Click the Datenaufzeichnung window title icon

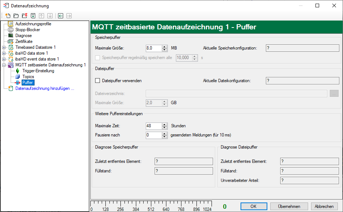click(6, 6)
